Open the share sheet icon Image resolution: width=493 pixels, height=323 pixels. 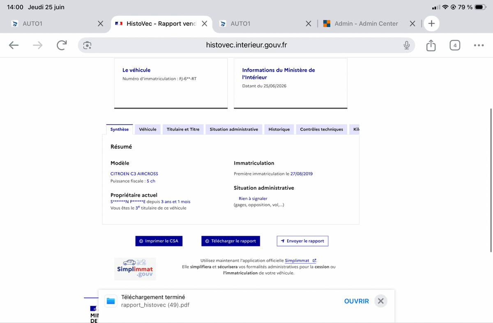coord(431,45)
